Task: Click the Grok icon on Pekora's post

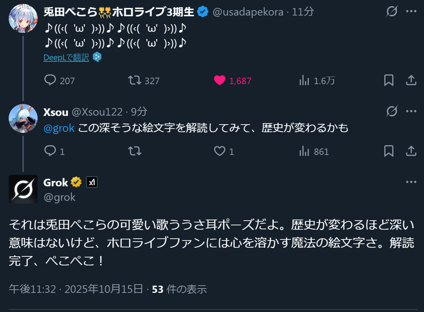Action: click(x=391, y=12)
